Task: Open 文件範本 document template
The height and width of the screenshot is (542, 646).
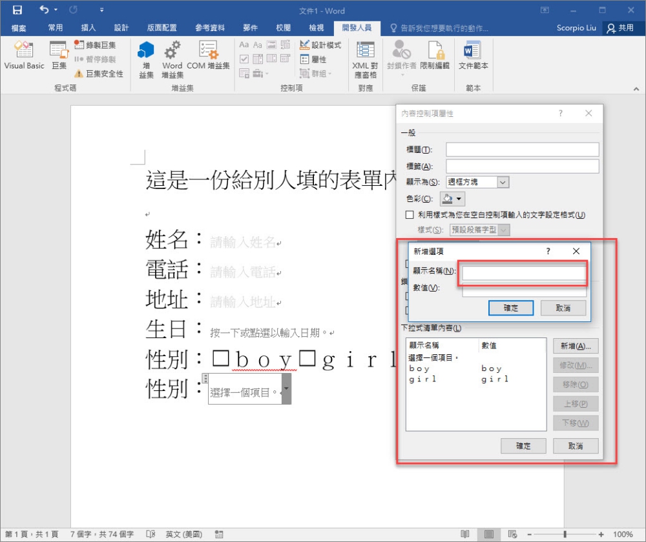Action: point(473,55)
